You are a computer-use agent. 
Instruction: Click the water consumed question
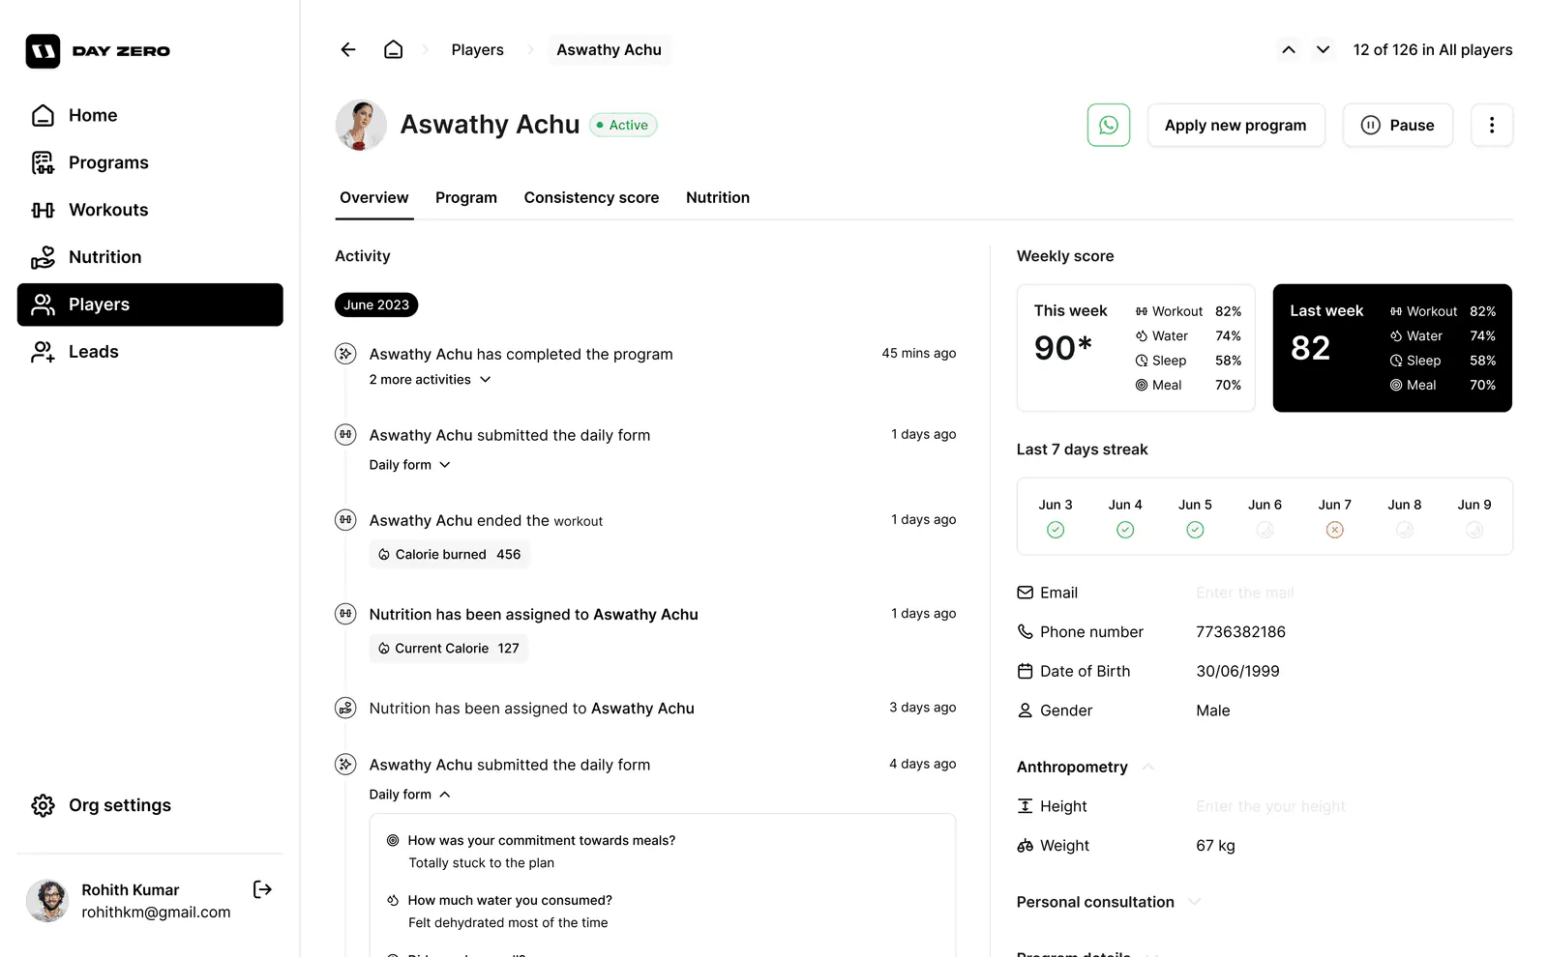510,900
